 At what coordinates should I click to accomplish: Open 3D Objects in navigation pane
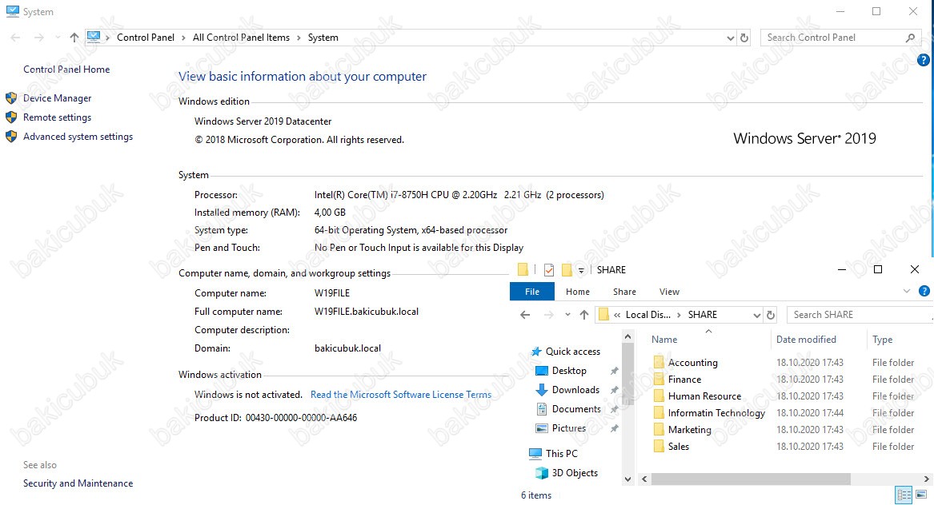tap(574, 473)
